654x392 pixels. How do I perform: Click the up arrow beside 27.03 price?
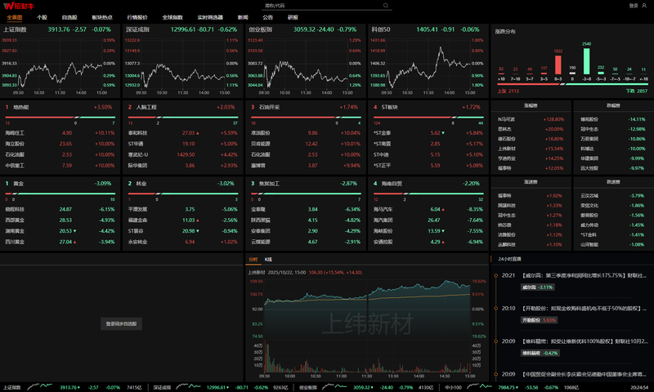(198, 133)
